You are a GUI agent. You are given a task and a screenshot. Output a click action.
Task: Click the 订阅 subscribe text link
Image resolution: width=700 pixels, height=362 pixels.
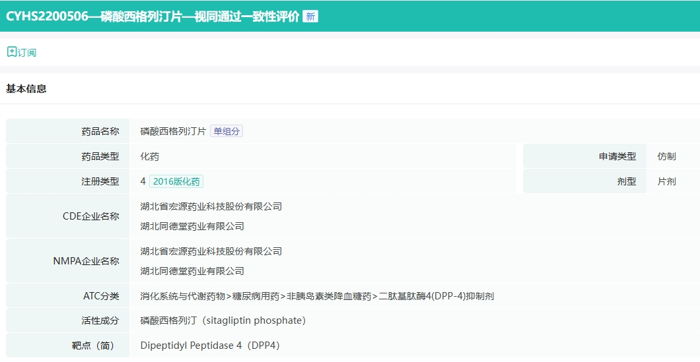point(27,52)
